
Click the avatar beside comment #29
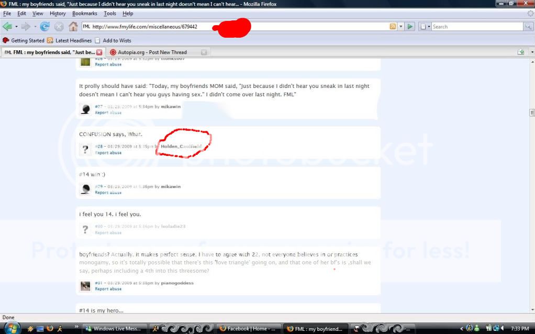(85, 190)
